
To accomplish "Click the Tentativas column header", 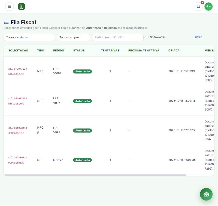I will [110, 51].
